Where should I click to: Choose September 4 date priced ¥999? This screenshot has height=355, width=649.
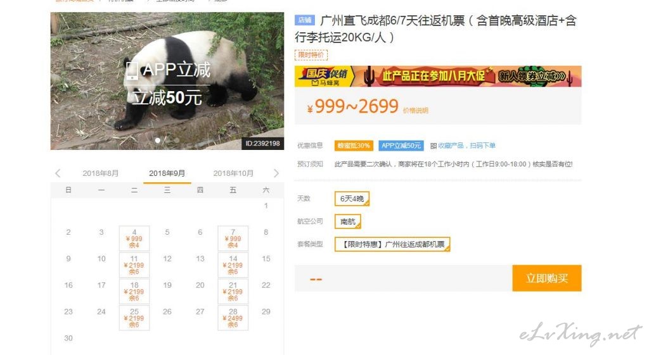point(134,239)
